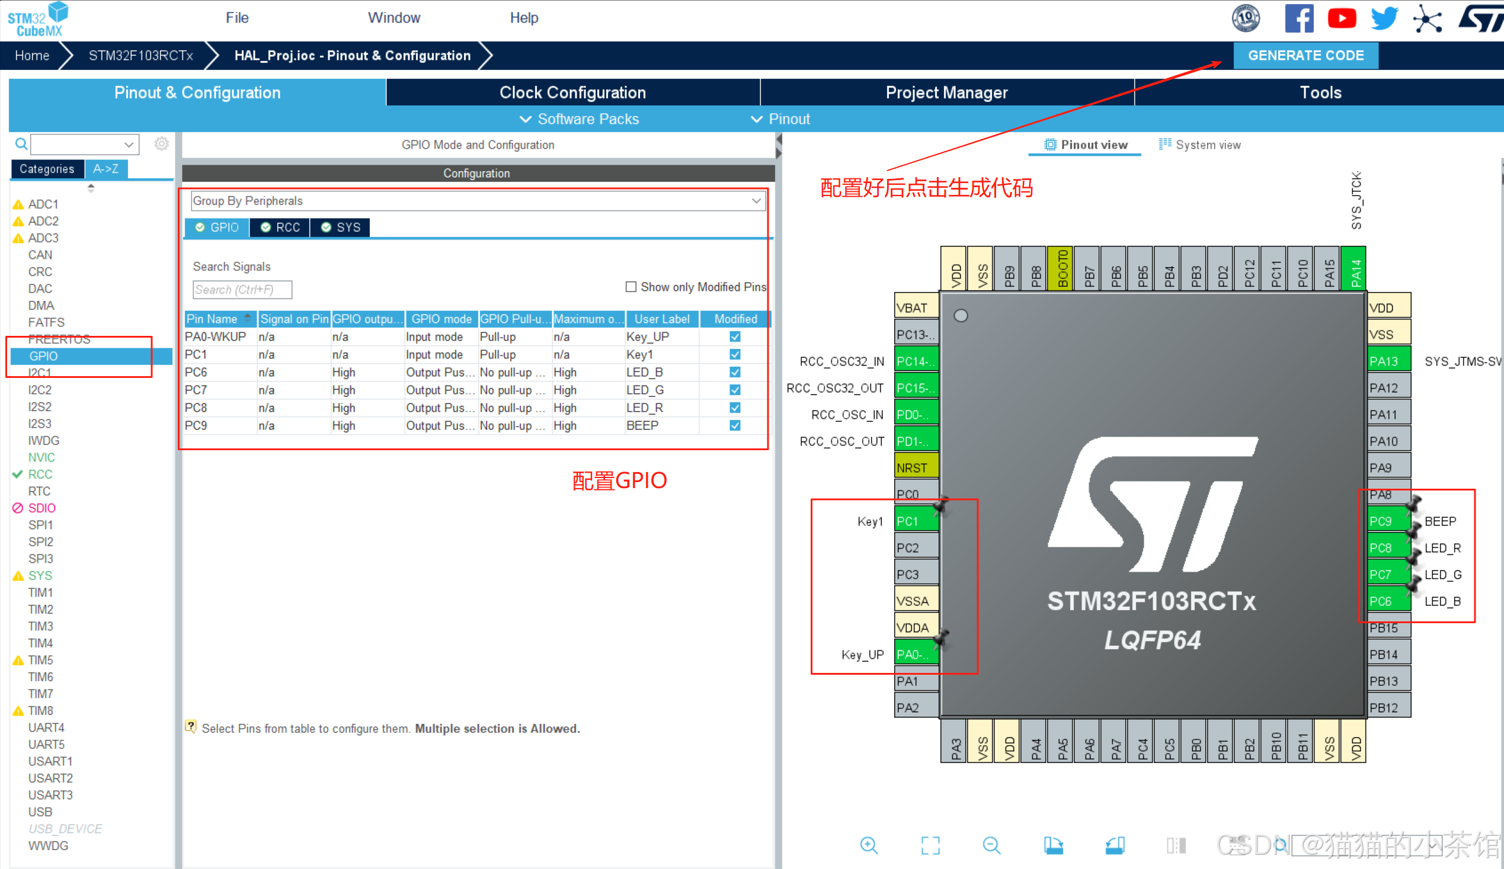1504x869 pixels.
Task: Go to Home breadcrumb
Action: [31, 56]
